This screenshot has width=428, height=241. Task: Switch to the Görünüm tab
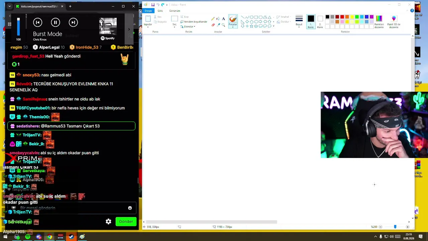click(x=175, y=11)
